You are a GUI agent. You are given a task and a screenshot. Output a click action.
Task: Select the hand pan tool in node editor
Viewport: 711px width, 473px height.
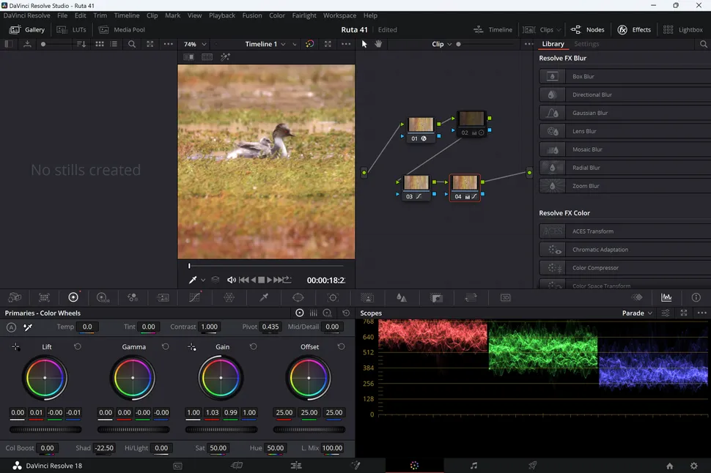[378, 44]
